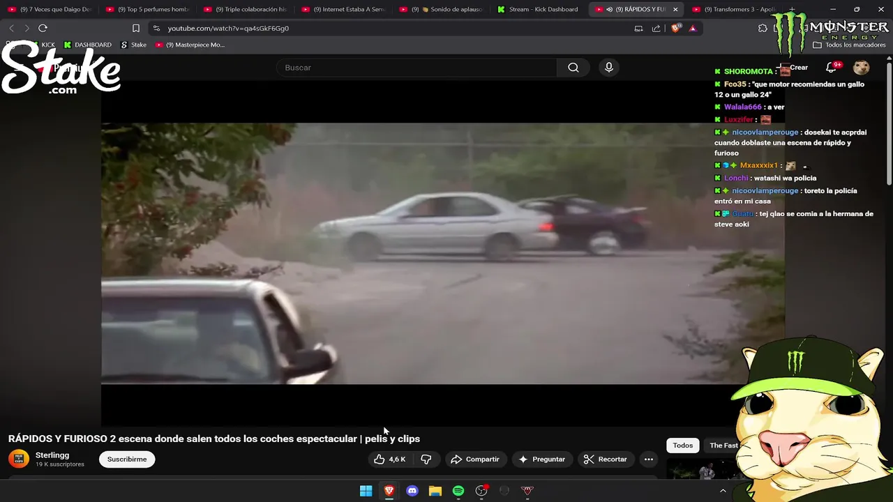Reload the page with the refresh icon

(x=43, y=28)
